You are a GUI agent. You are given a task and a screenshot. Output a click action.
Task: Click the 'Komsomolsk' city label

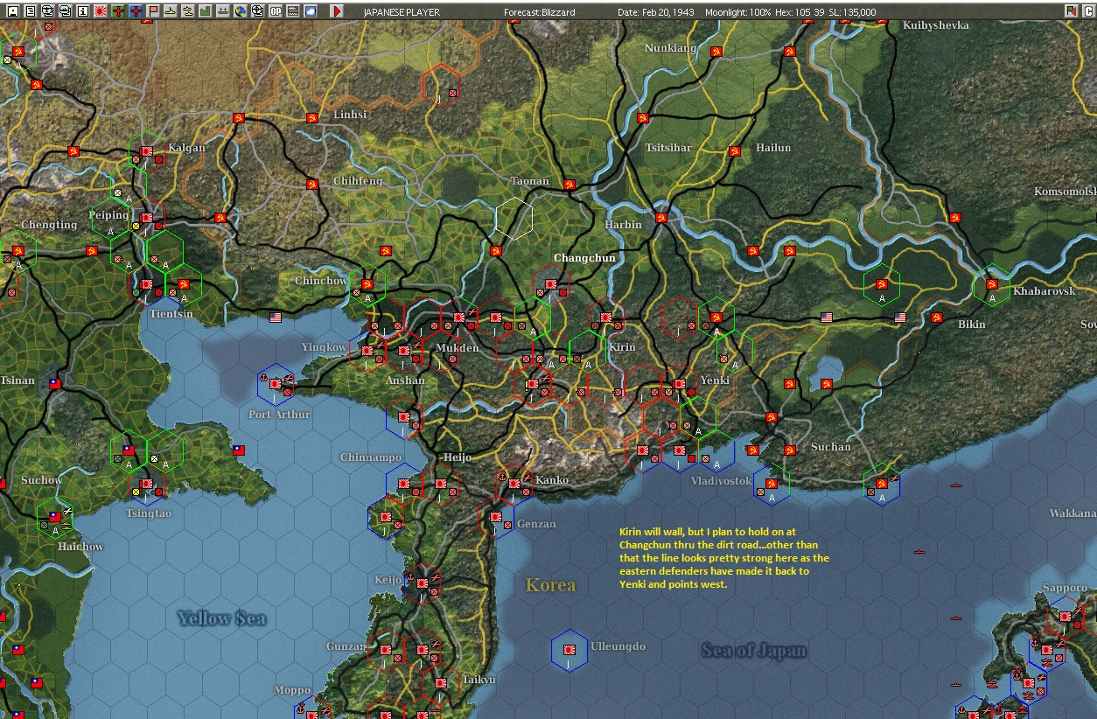[1065, 192]
